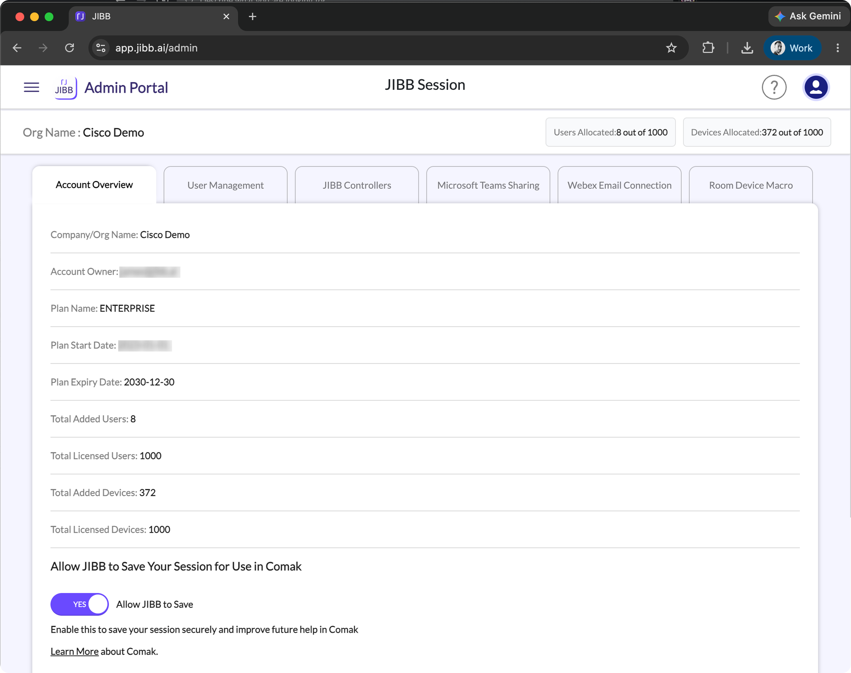The image size is (851, 673).
Task: Click the JIBB logo icon
Action: [x=65, y=88]
